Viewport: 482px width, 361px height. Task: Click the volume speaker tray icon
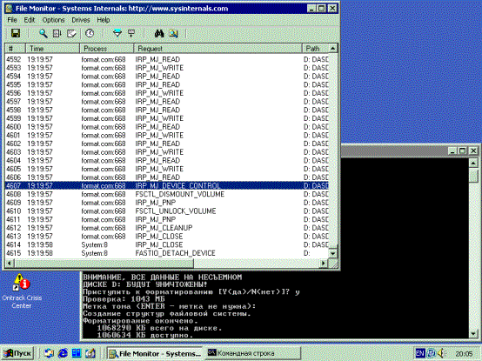[442, 353]
